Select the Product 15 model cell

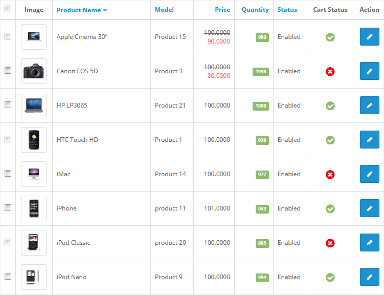point(170,37)
